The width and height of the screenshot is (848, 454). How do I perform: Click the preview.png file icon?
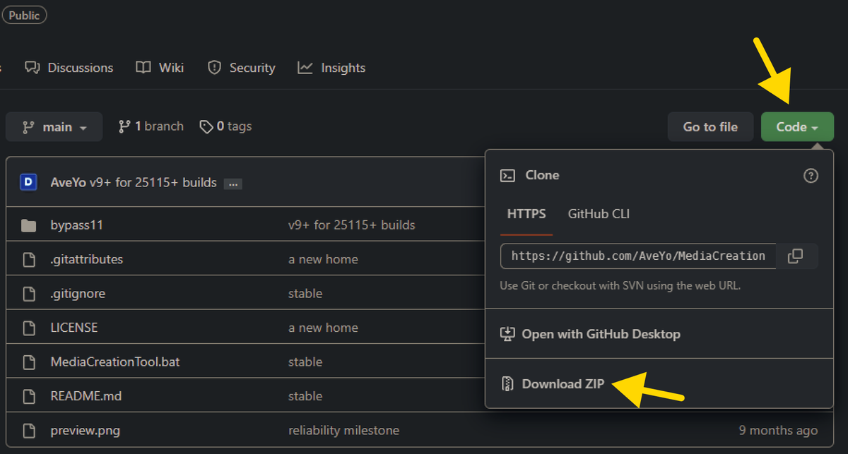click(x=29, y=430)
